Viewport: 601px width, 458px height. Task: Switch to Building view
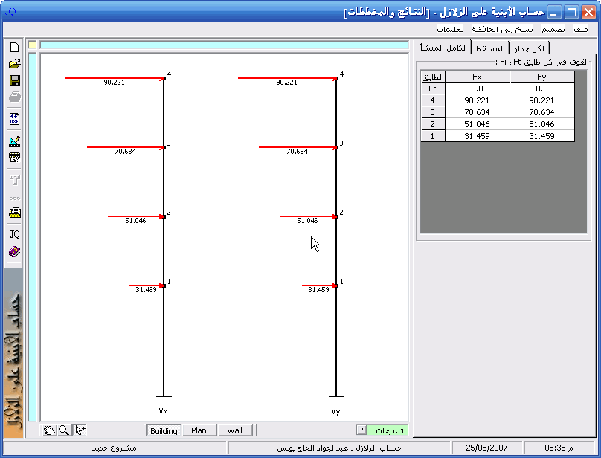tap(164, 430)
